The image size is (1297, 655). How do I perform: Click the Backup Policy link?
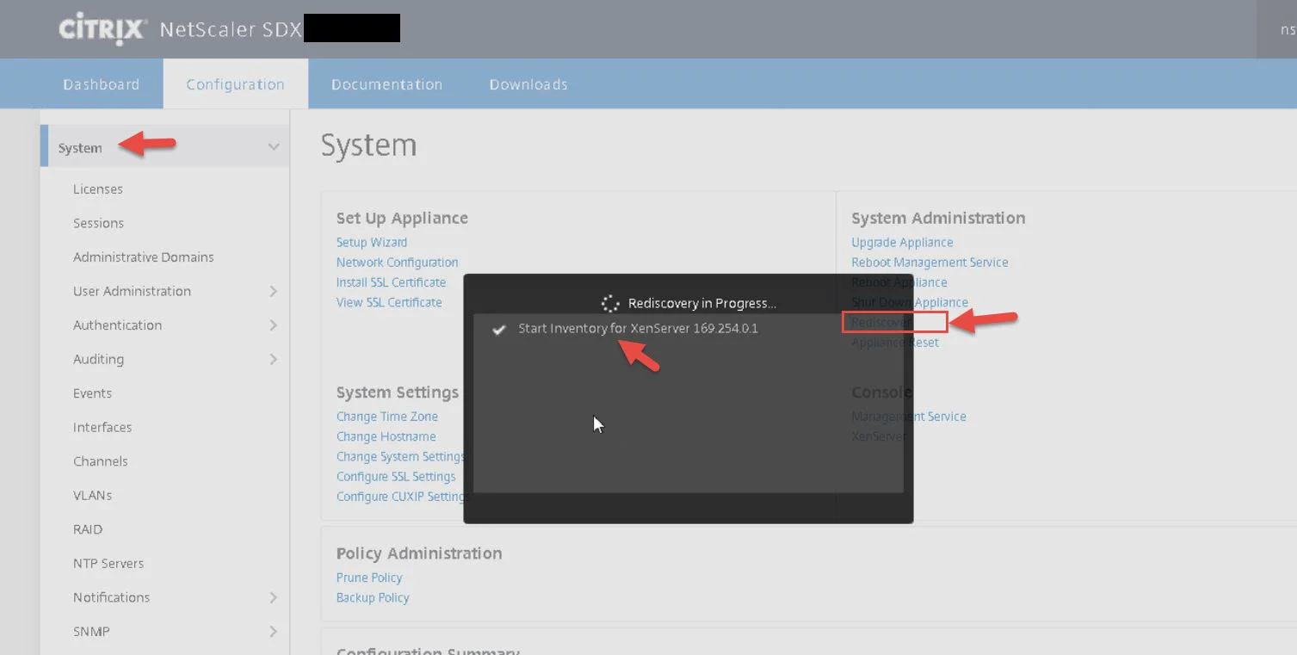coord(373,597)
